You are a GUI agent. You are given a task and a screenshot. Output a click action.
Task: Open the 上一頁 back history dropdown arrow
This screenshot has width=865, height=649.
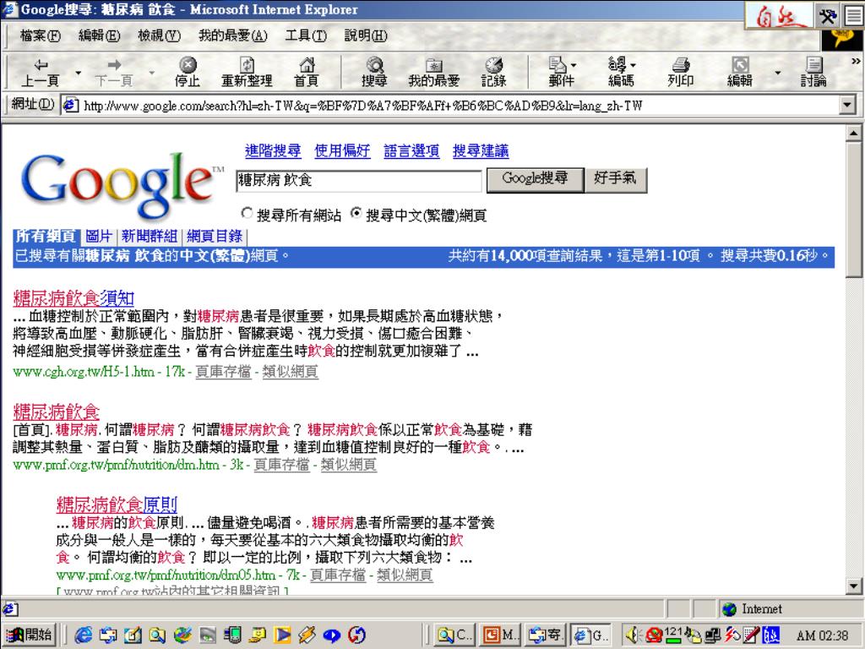point(78,73)
